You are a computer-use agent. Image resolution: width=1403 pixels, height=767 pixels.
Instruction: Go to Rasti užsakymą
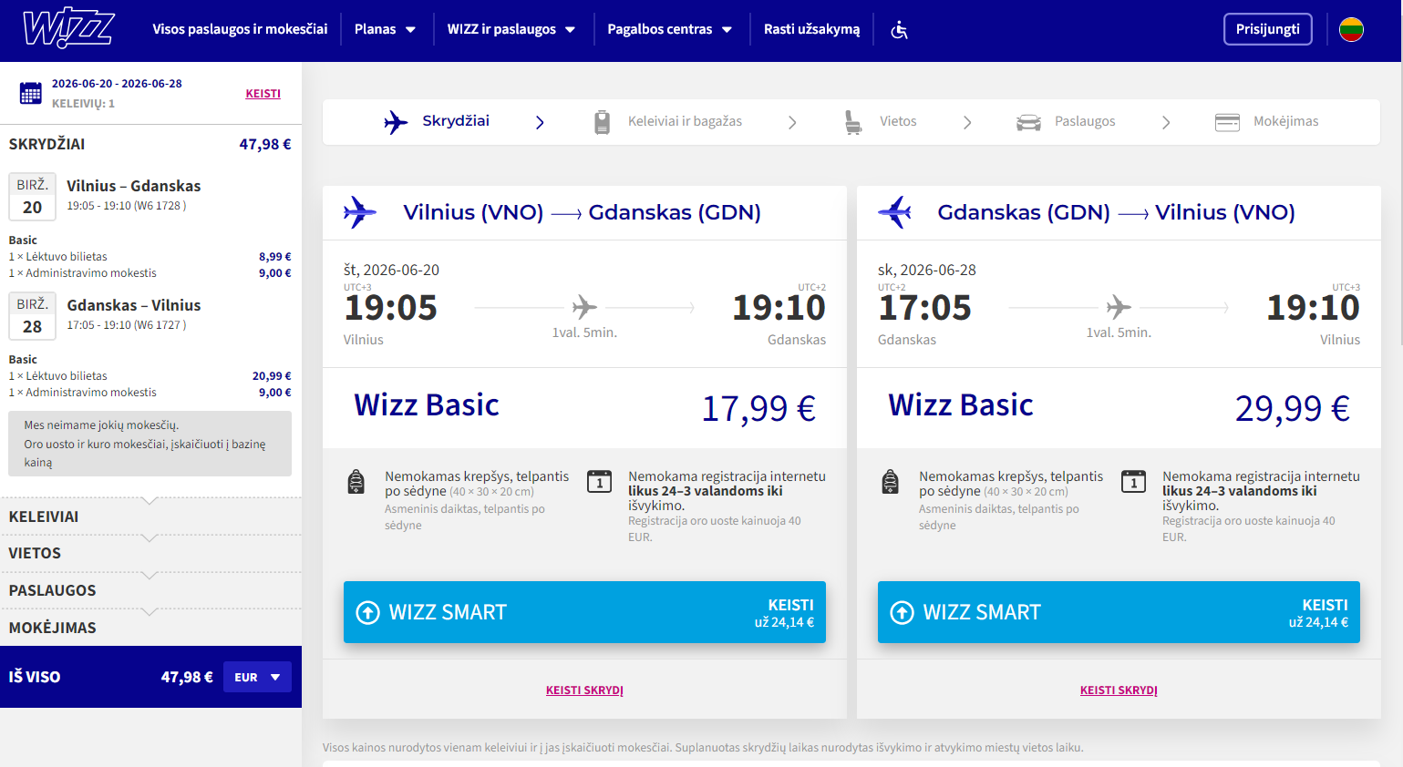pyautogui.click(x=811, y=29)
